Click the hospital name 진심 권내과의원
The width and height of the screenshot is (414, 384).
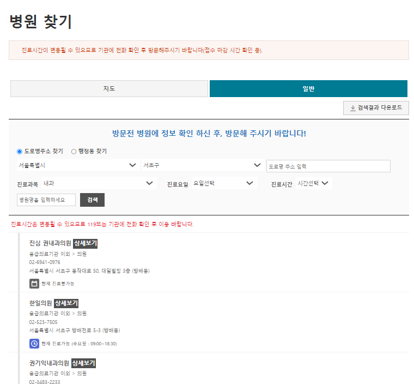click(x=50, y=243)
